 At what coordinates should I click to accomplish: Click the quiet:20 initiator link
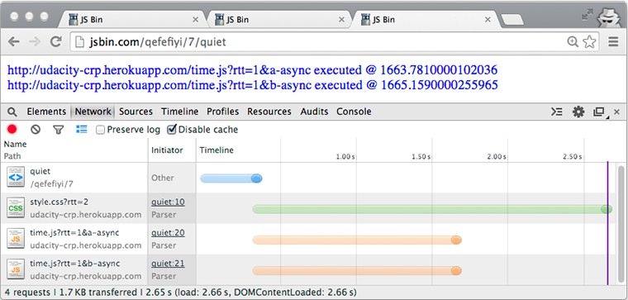tap(168, 233)
